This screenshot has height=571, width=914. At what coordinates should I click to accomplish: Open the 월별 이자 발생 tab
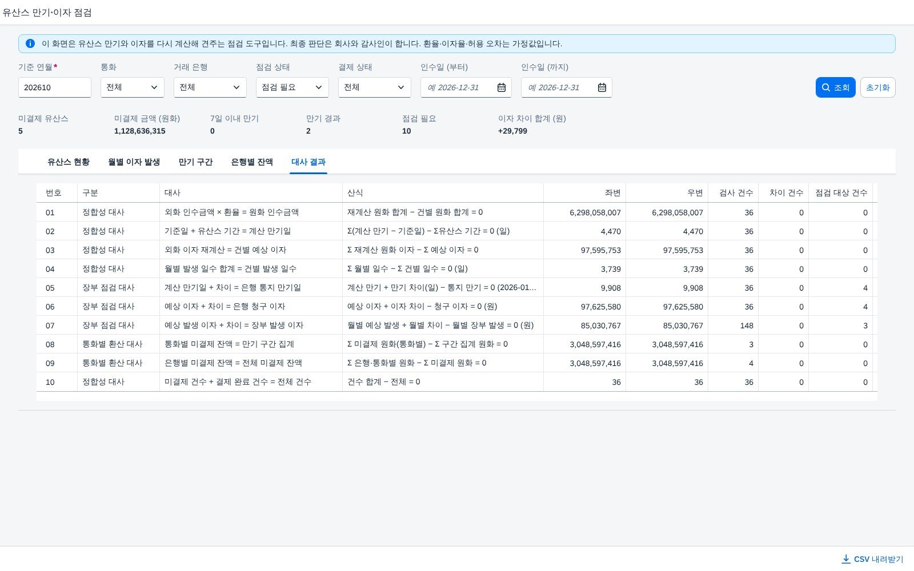click(x=134, y=162)
